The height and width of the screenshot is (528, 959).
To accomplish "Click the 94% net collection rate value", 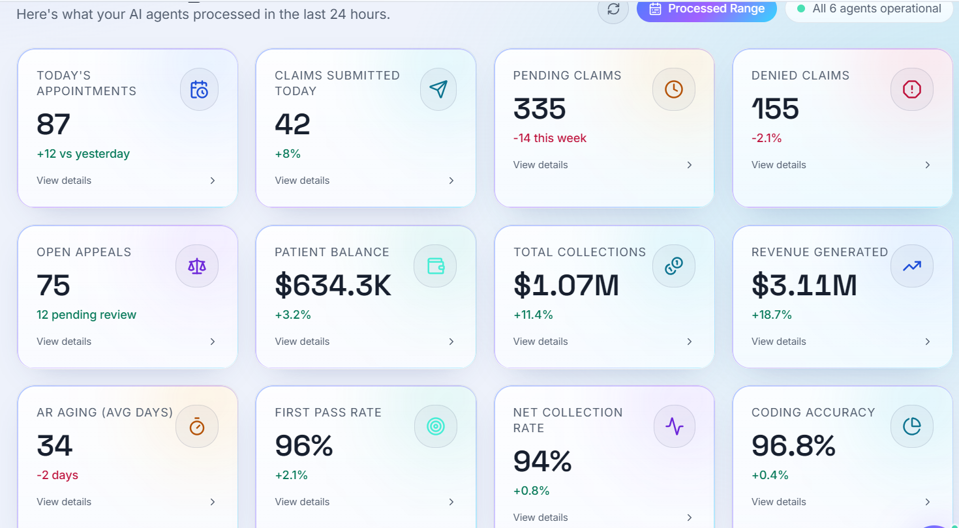I will pyautogui.click(x=542, y=462).
